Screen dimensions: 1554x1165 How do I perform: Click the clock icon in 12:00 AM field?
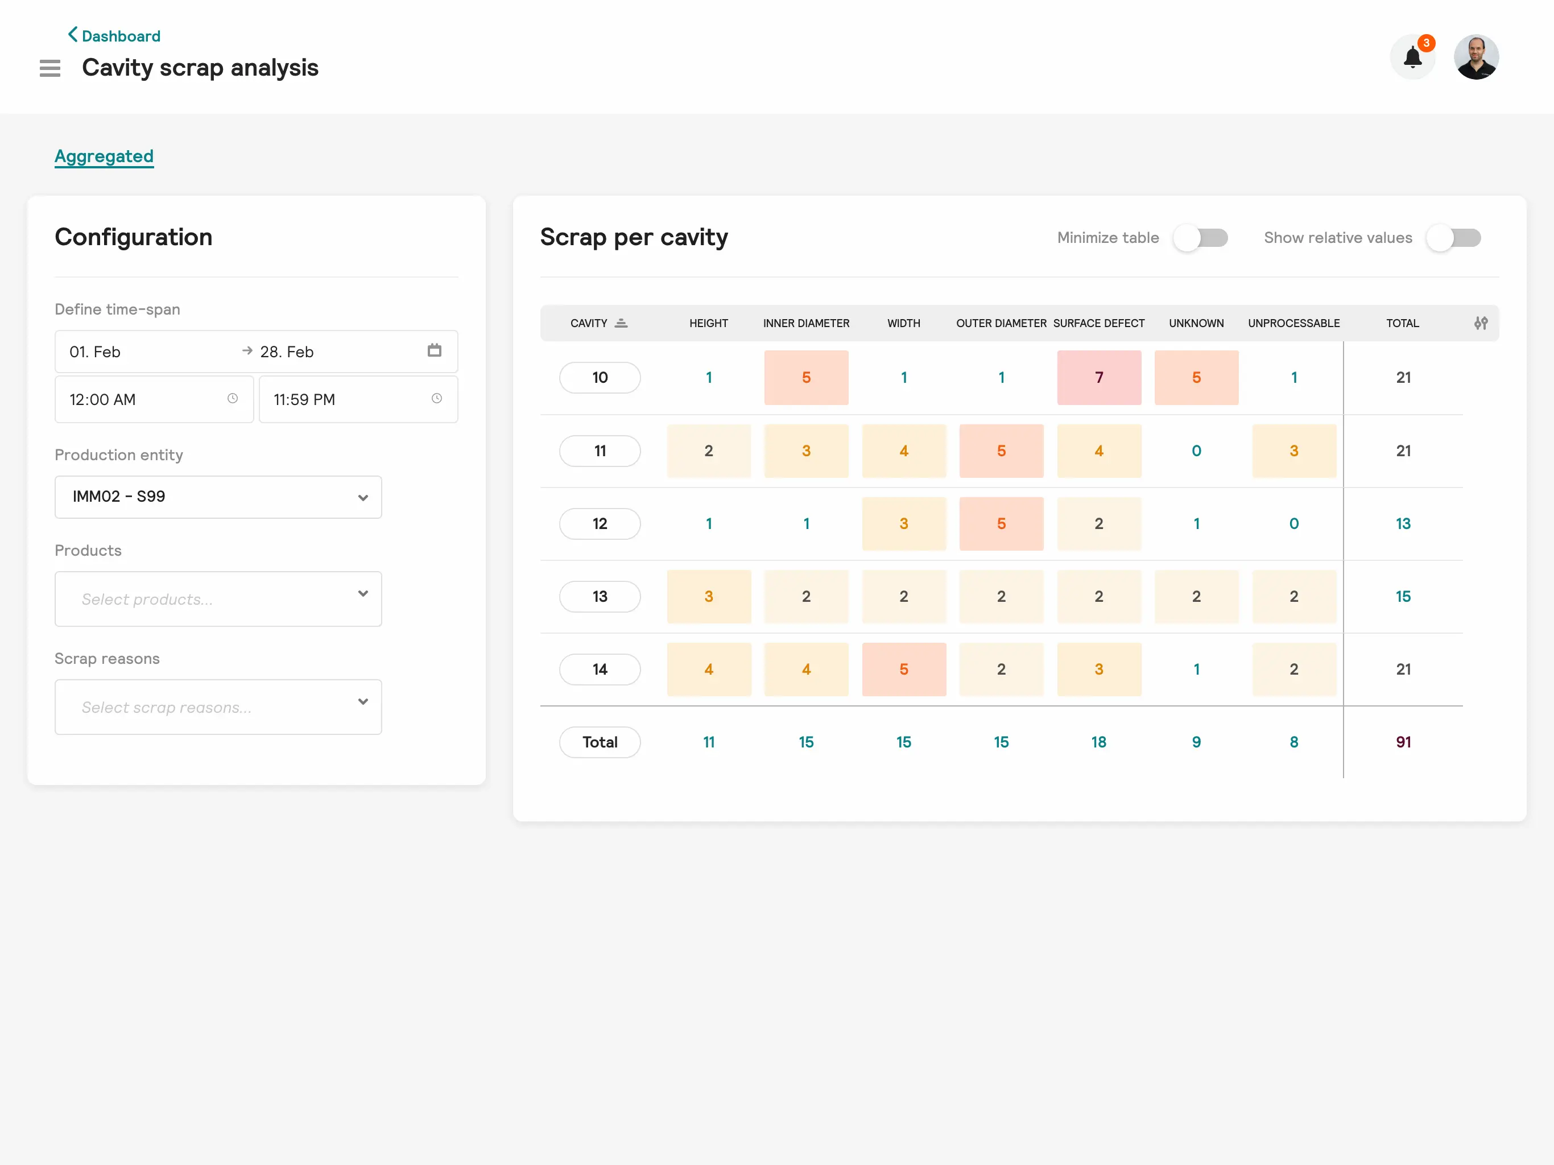coord(233,398)
